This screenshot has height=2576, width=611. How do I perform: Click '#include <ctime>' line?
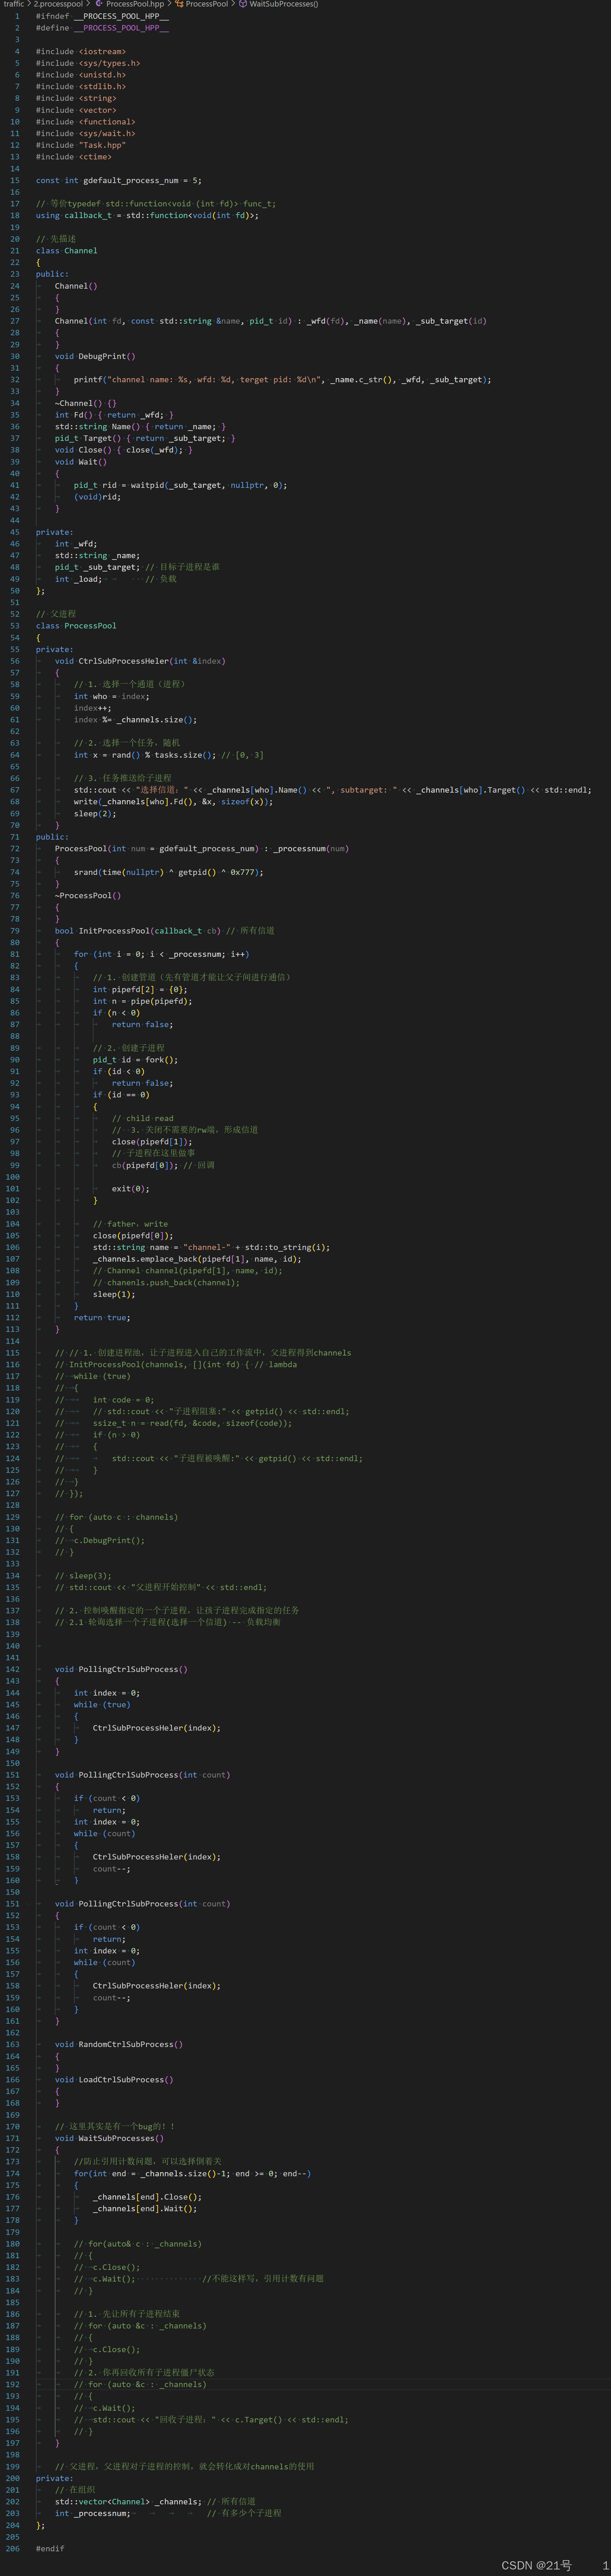(74, 157)
